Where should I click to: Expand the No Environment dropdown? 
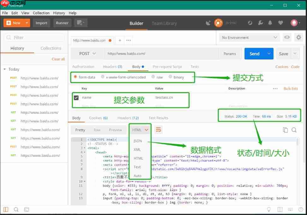[249, 37]
